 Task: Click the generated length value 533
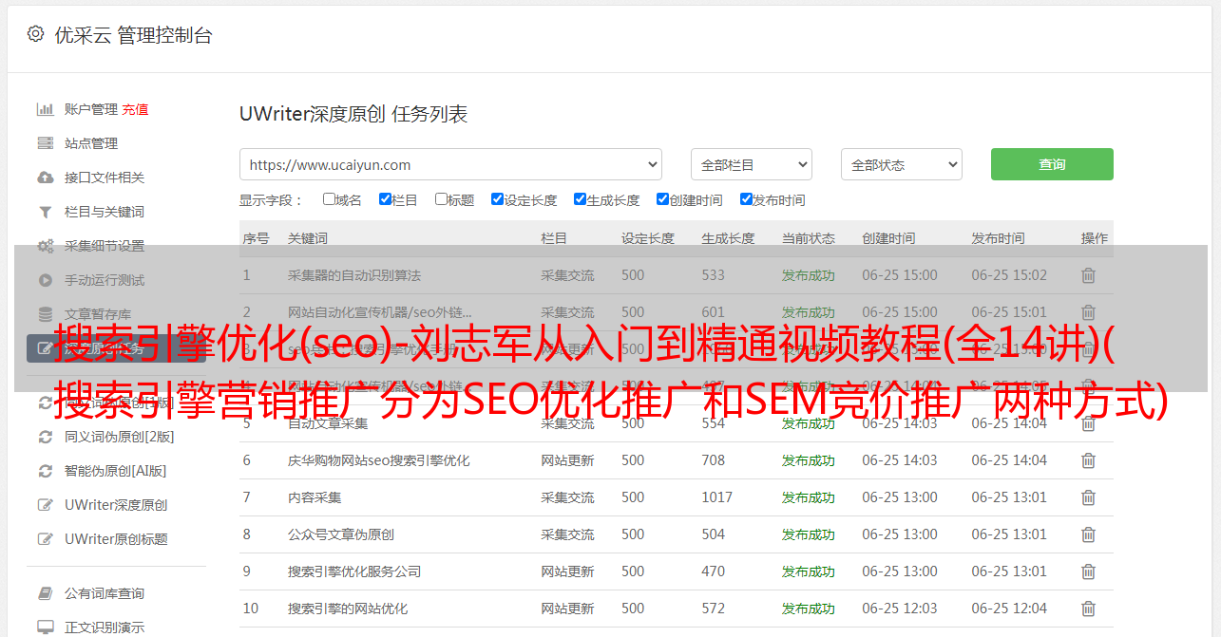click(714, 275)
